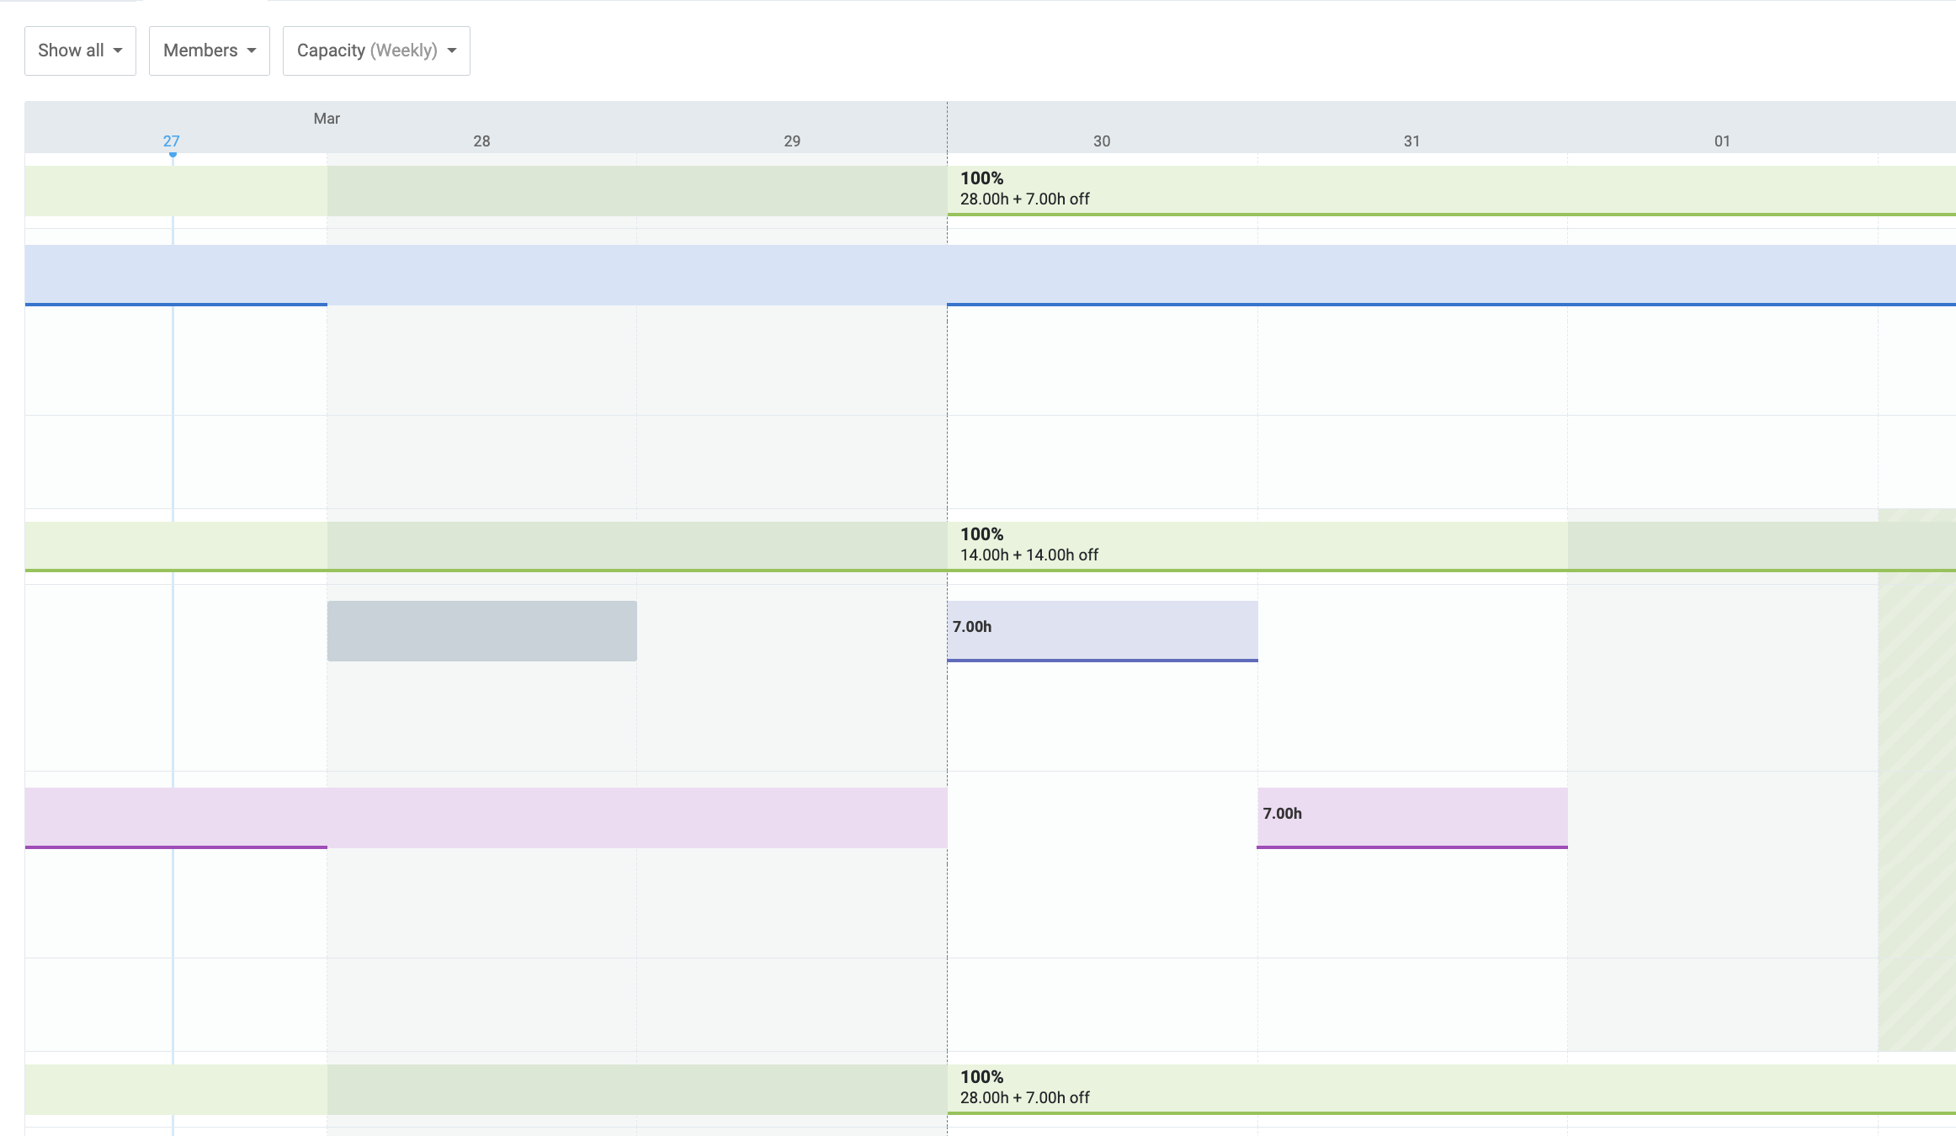Image resolution: width=1956 pixels, height=1136 pixels.
Task: Click day 30 in the timeline header
Action: pyautogui.click(x=1102, y=141)
